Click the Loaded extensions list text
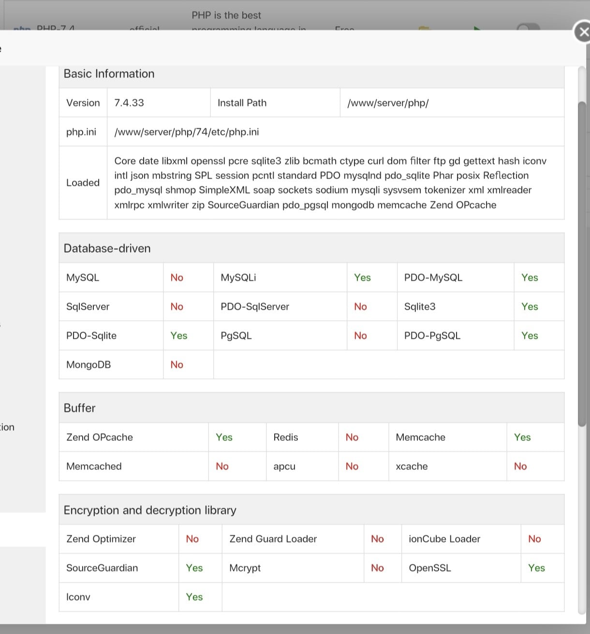The height and width of the screenshot is (634, 590). pyautogui.click(x=330, y=182)
